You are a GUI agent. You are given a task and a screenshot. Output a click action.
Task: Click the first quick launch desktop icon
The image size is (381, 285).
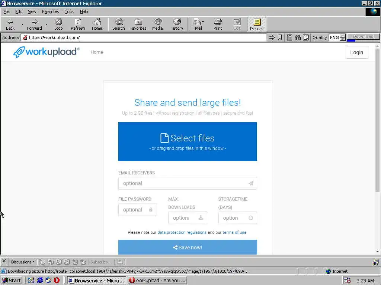click(x=31, y=281)
